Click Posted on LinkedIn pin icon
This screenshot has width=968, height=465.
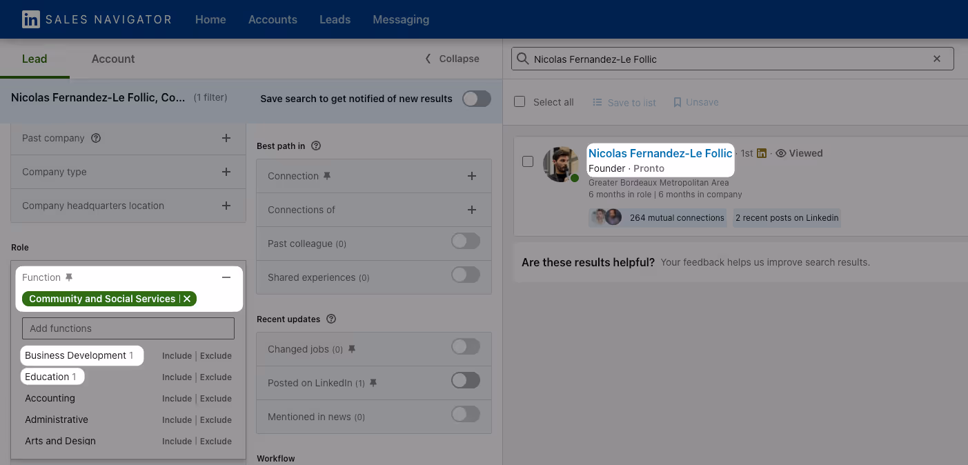tap(373, 383)
